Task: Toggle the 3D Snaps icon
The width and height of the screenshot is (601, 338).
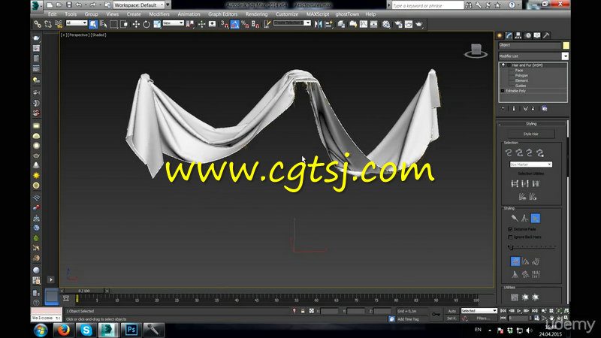Action: tap(225, 24)
